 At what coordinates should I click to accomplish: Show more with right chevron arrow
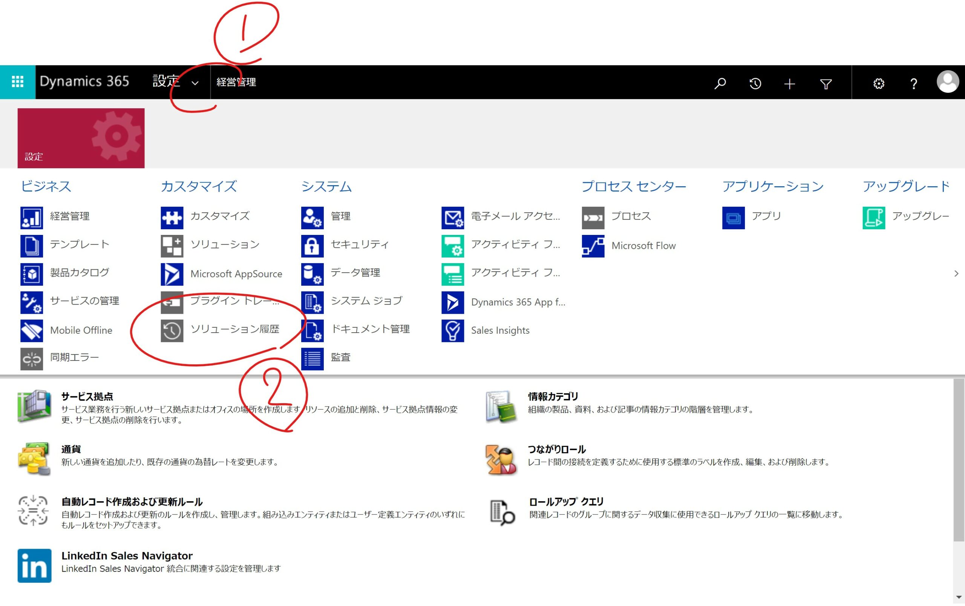(956, 273)
